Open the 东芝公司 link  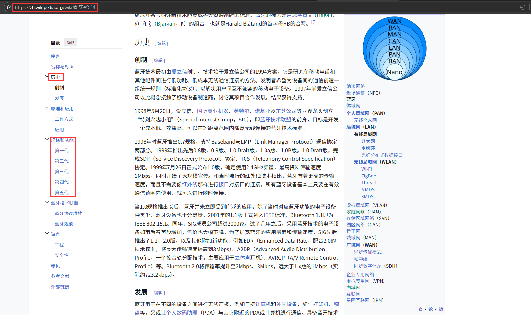click(286, 111)
